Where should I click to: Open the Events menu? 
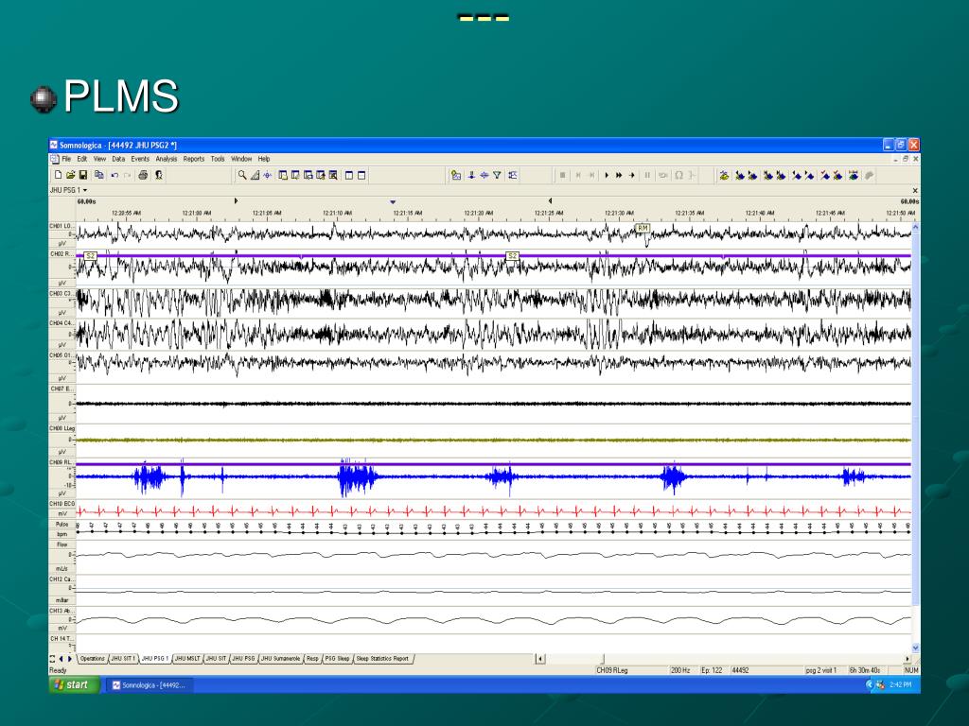pos(140,159)
